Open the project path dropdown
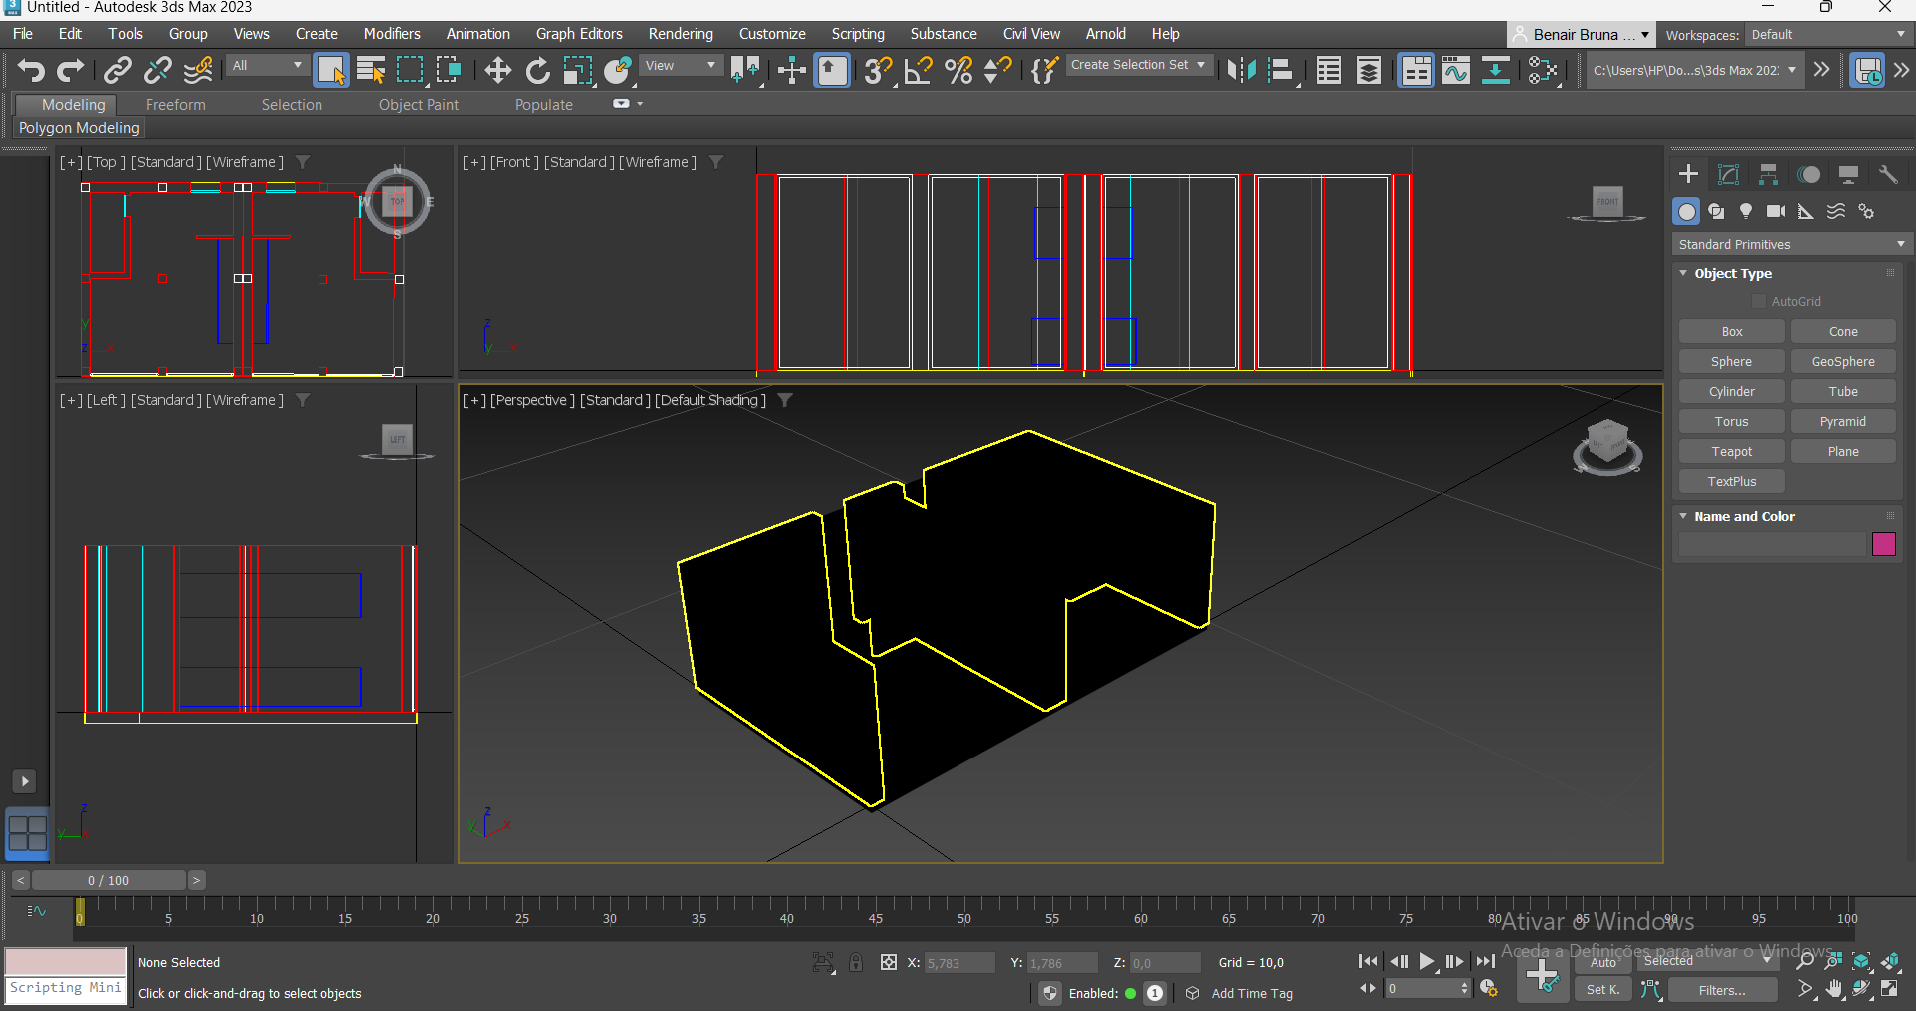 pos(1695,70)
